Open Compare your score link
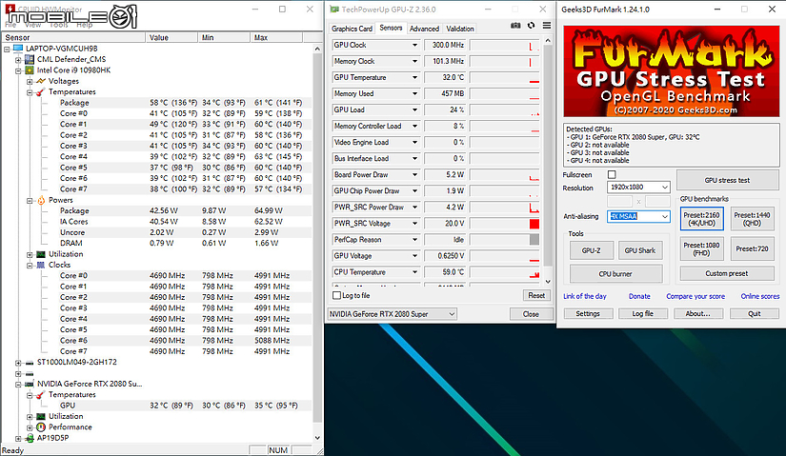 point(695,296)
